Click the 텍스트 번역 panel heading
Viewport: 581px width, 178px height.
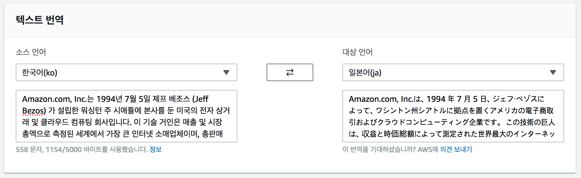point(40,20)
